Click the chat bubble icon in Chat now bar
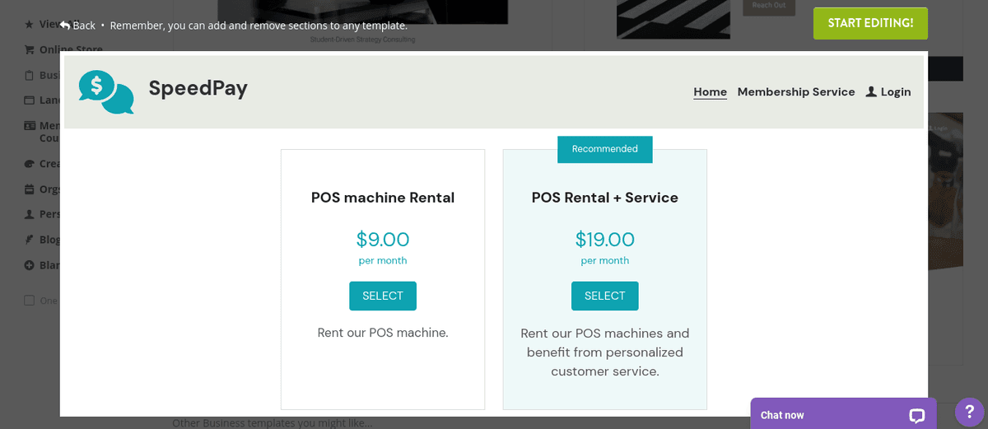 pos(916,415)
